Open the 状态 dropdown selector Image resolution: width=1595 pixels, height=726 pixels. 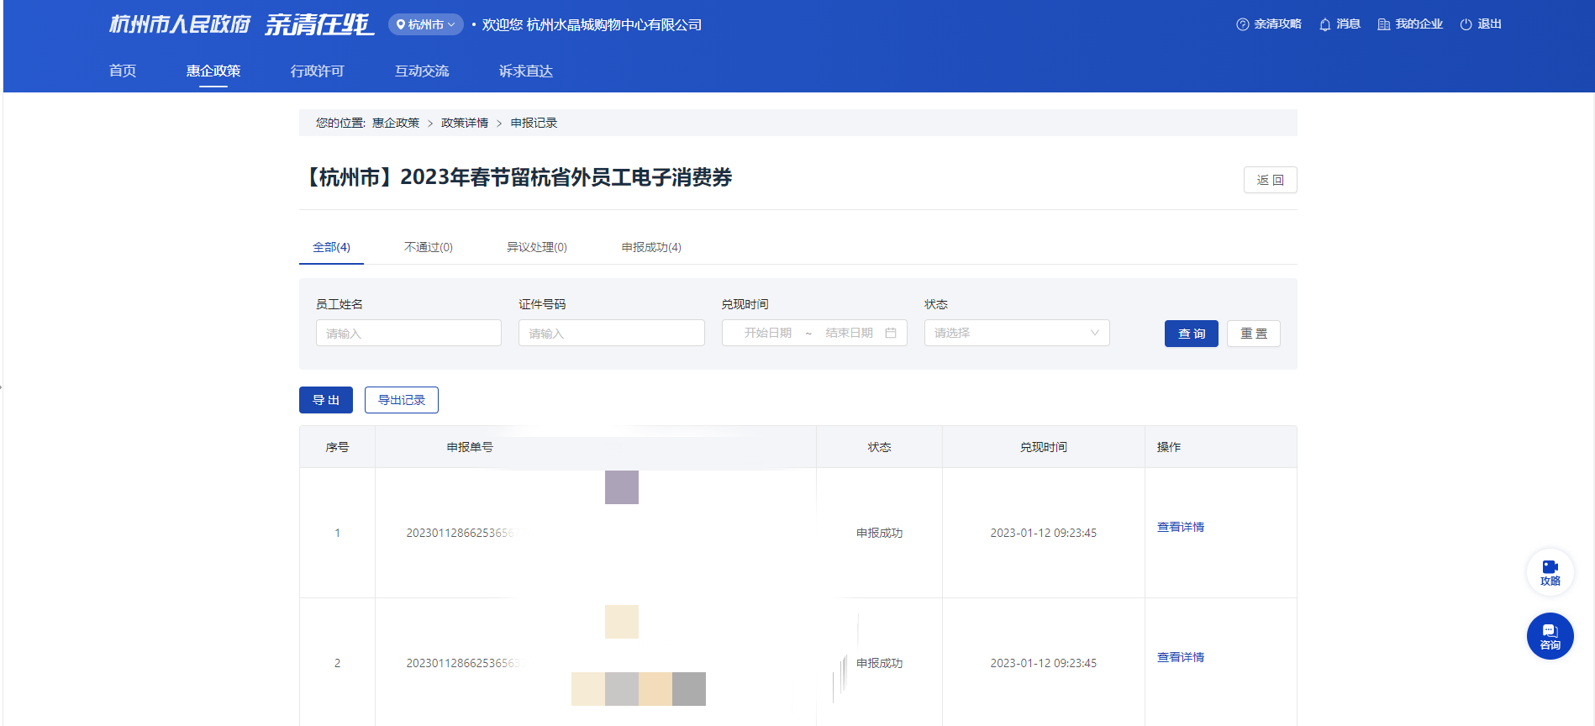pyautogui.click(x=1016, y=333)
